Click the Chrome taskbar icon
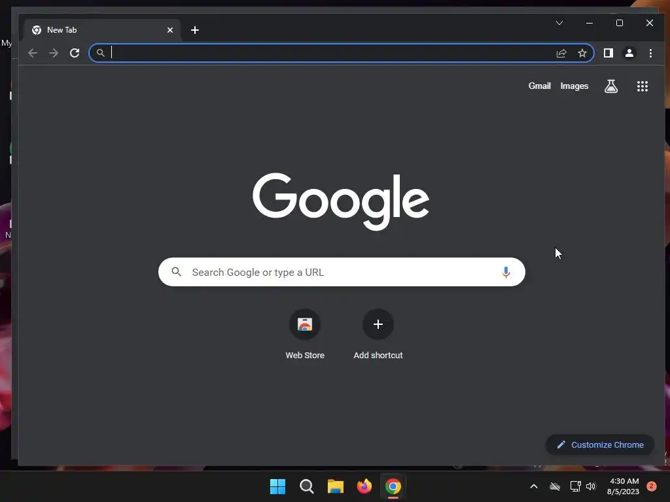The height and width of the screenshot is (502, 670). pos(393,486)
